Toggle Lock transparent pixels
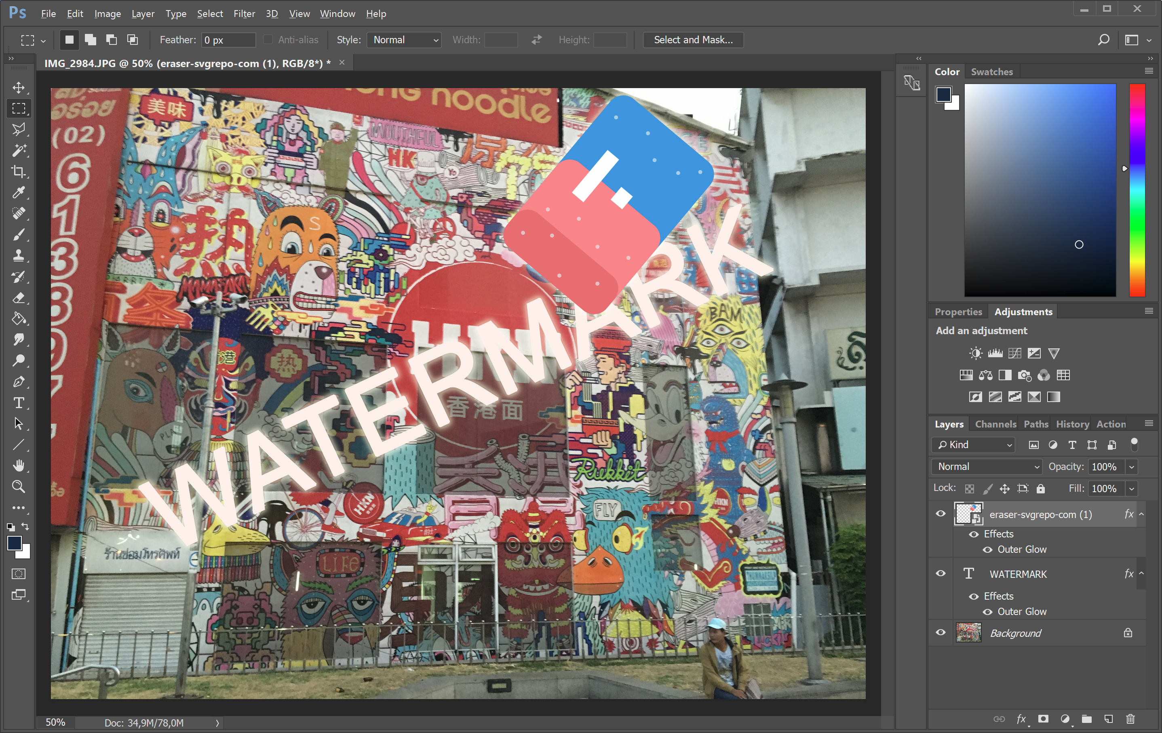Screen dimensions: 1162x733 pos(970,489)
